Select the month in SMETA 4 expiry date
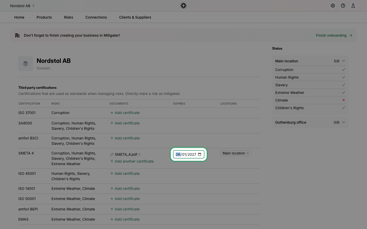 [178, 154]
